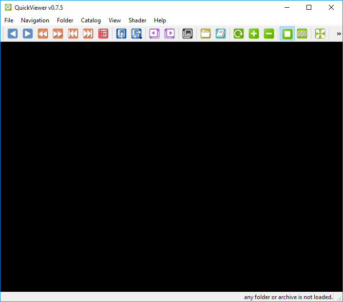Go to the previous page with blue left arrow
This screenshot has height=302, width=343.
pos(13,34)
